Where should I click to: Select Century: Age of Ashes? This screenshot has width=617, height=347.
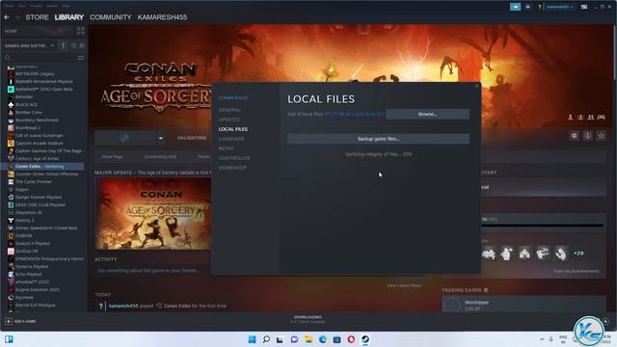[x=37, y=158]
